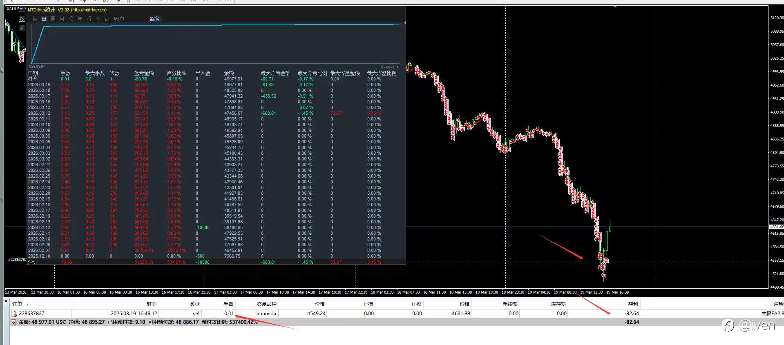
Task: Switch to the 周 weekly statistics tab
Action: click(53, 19)
